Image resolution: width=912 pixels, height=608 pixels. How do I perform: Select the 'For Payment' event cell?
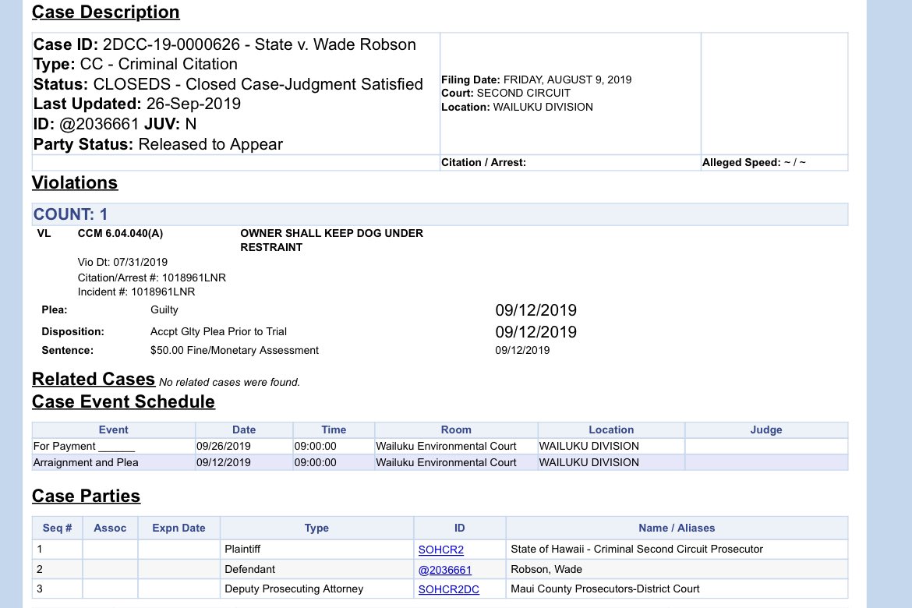pyautogui.click(x=114, y=446)
